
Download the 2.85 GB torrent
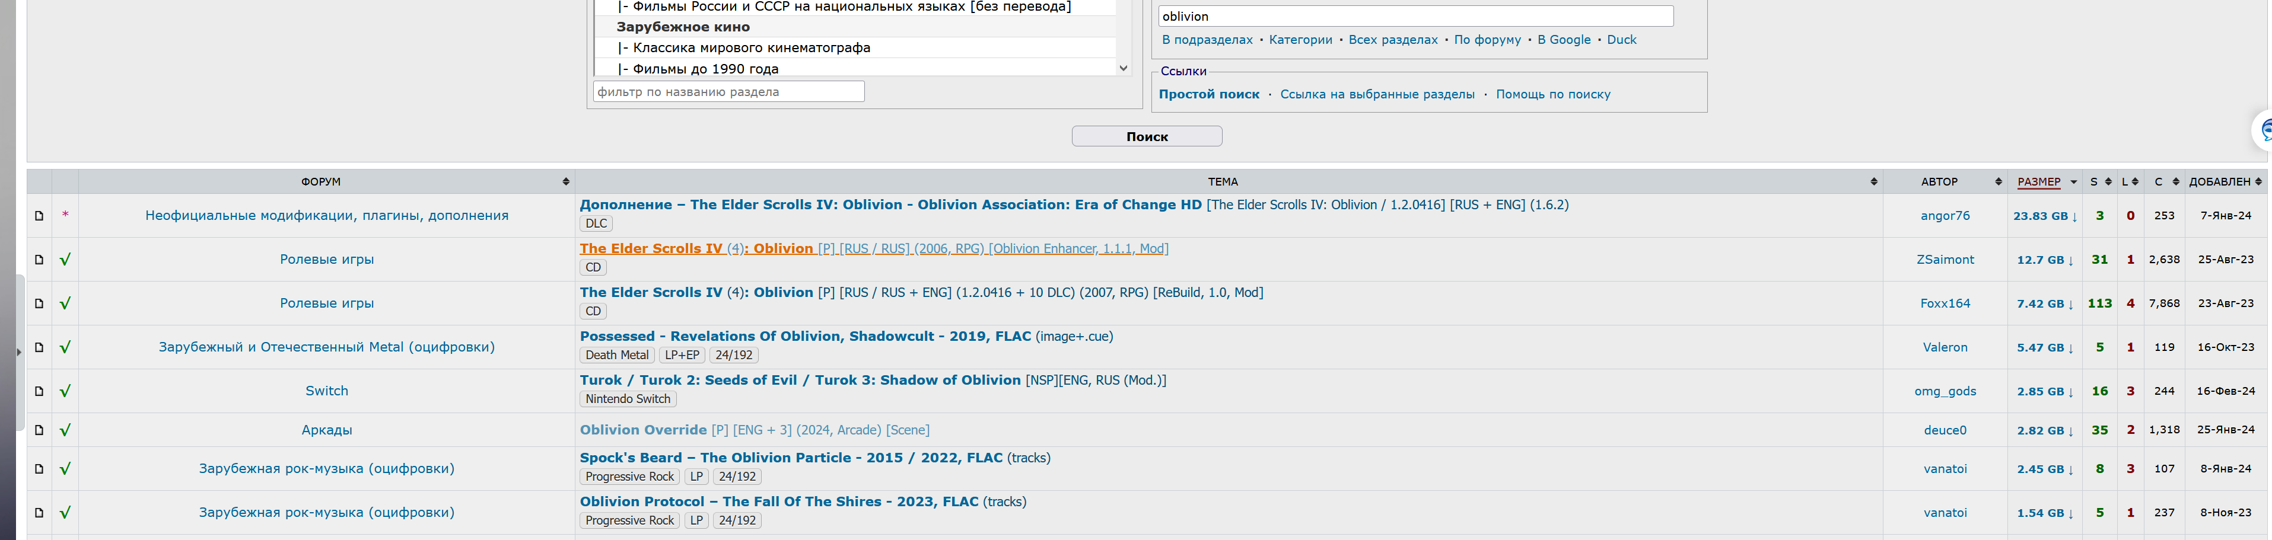2044,391
